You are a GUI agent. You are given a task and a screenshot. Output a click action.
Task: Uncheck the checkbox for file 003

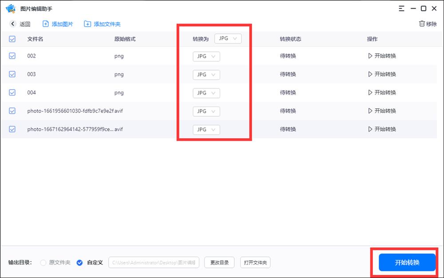[x=12, y=74]
